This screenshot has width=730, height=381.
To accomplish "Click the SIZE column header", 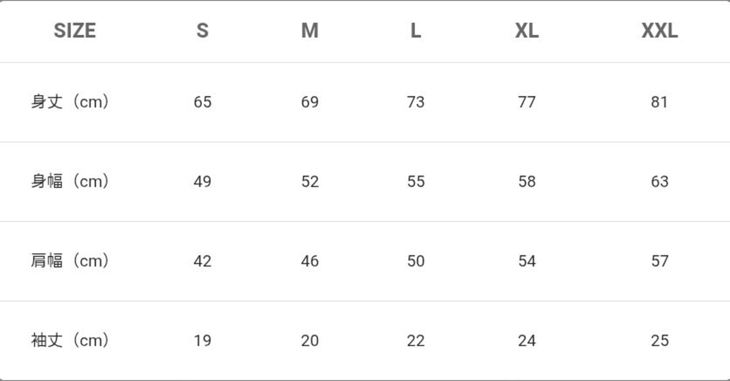I will tap(75, 31).
